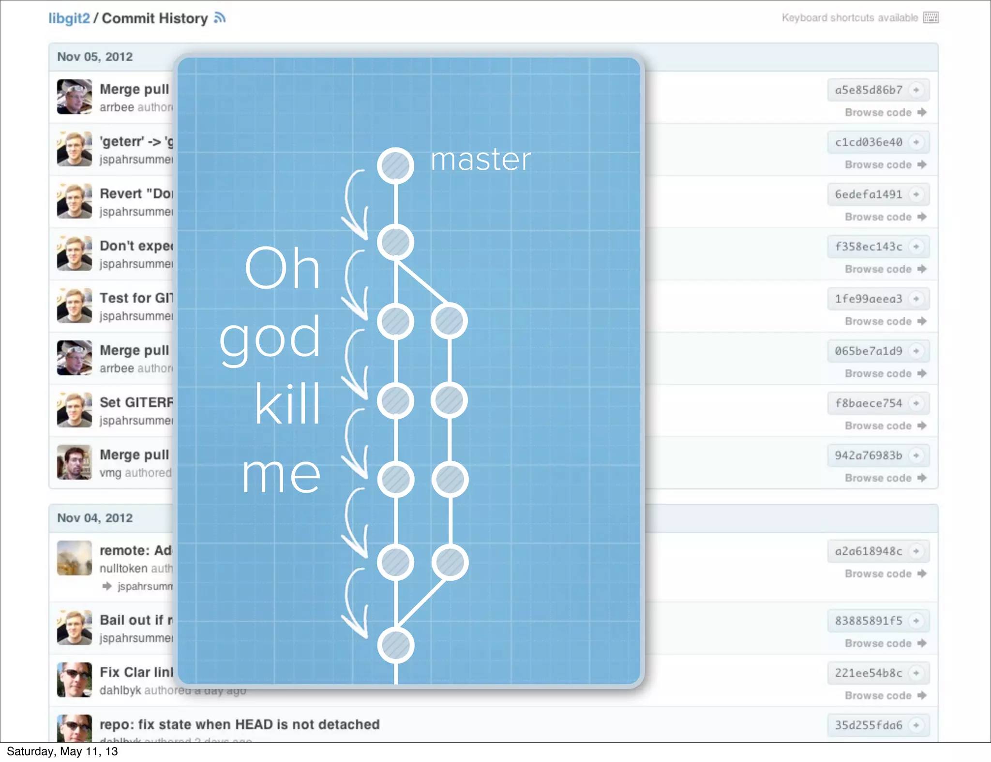Click the keyboard shortcuts icon
The width and height of the screenshot is (991, 762).
click(931, 18)
